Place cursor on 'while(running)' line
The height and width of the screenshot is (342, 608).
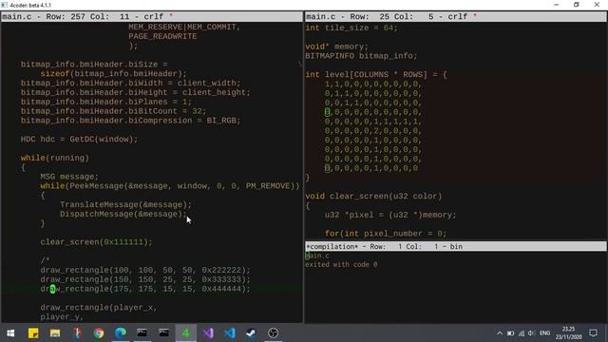[x=55, y=158]
